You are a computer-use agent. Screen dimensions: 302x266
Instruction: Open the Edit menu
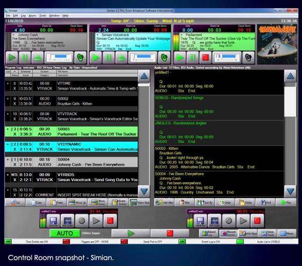(x=16, y=16)
